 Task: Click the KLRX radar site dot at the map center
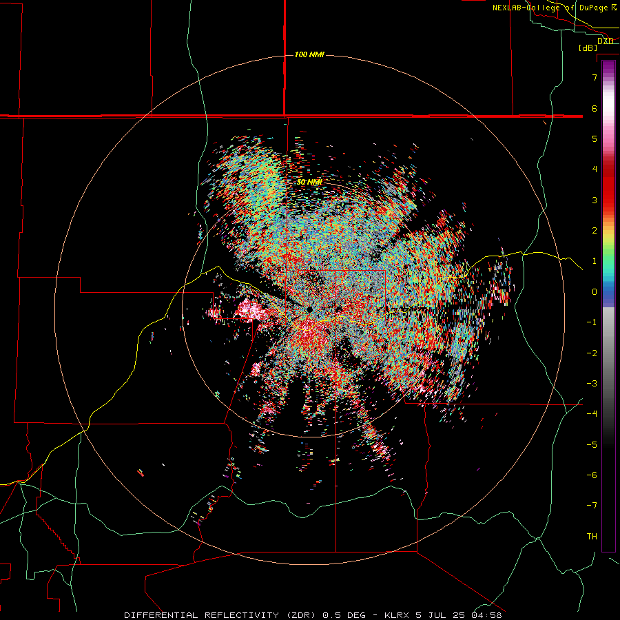309,310
